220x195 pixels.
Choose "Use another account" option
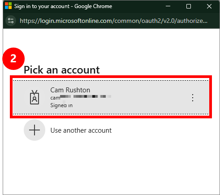81,130
